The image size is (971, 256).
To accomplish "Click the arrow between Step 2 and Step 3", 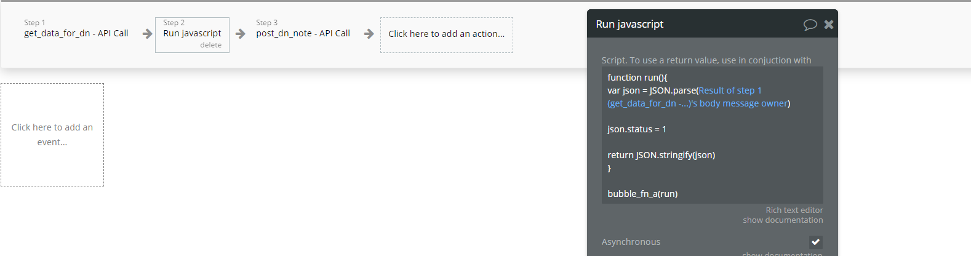I will pos(241,34).
